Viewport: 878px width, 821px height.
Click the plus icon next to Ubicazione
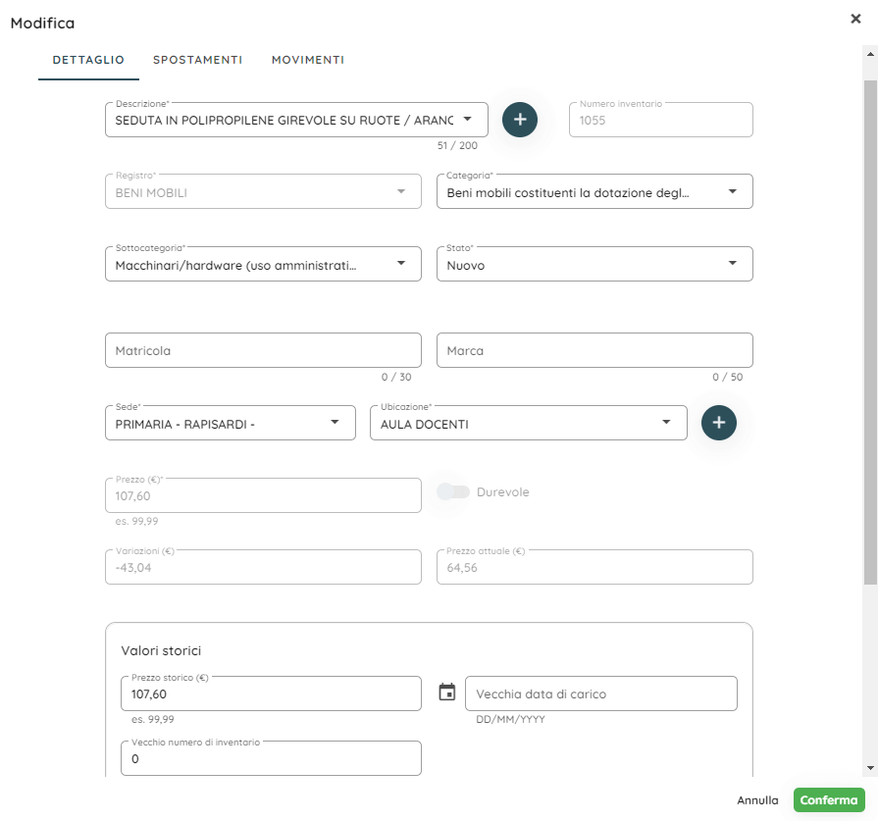coord(719,422)
